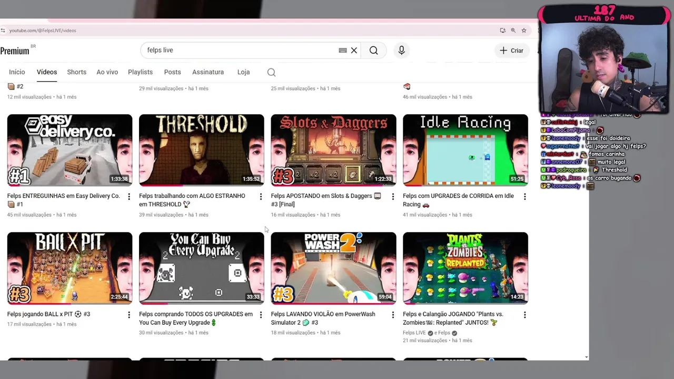Click chat message 'esse foi doideira'
This screenshot has height=379, width=674.
pyautogui.click(x=608, y=138)
